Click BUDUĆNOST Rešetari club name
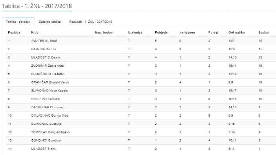This screenshot has width=276, height=155. [x=48, y=74]
